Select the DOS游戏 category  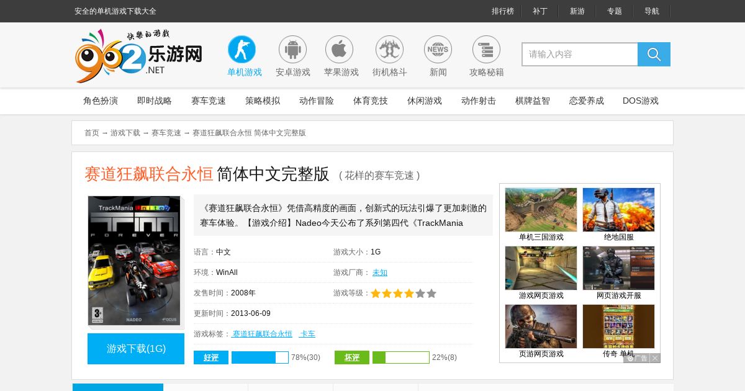[641, 101]
